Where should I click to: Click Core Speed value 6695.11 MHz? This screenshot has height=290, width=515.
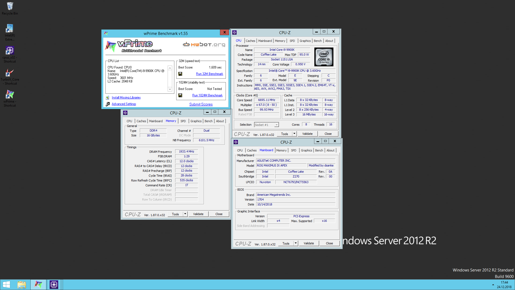point(266,100)
